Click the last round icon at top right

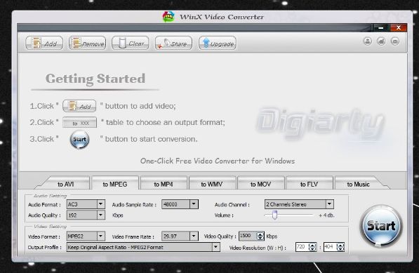point(395,41)
